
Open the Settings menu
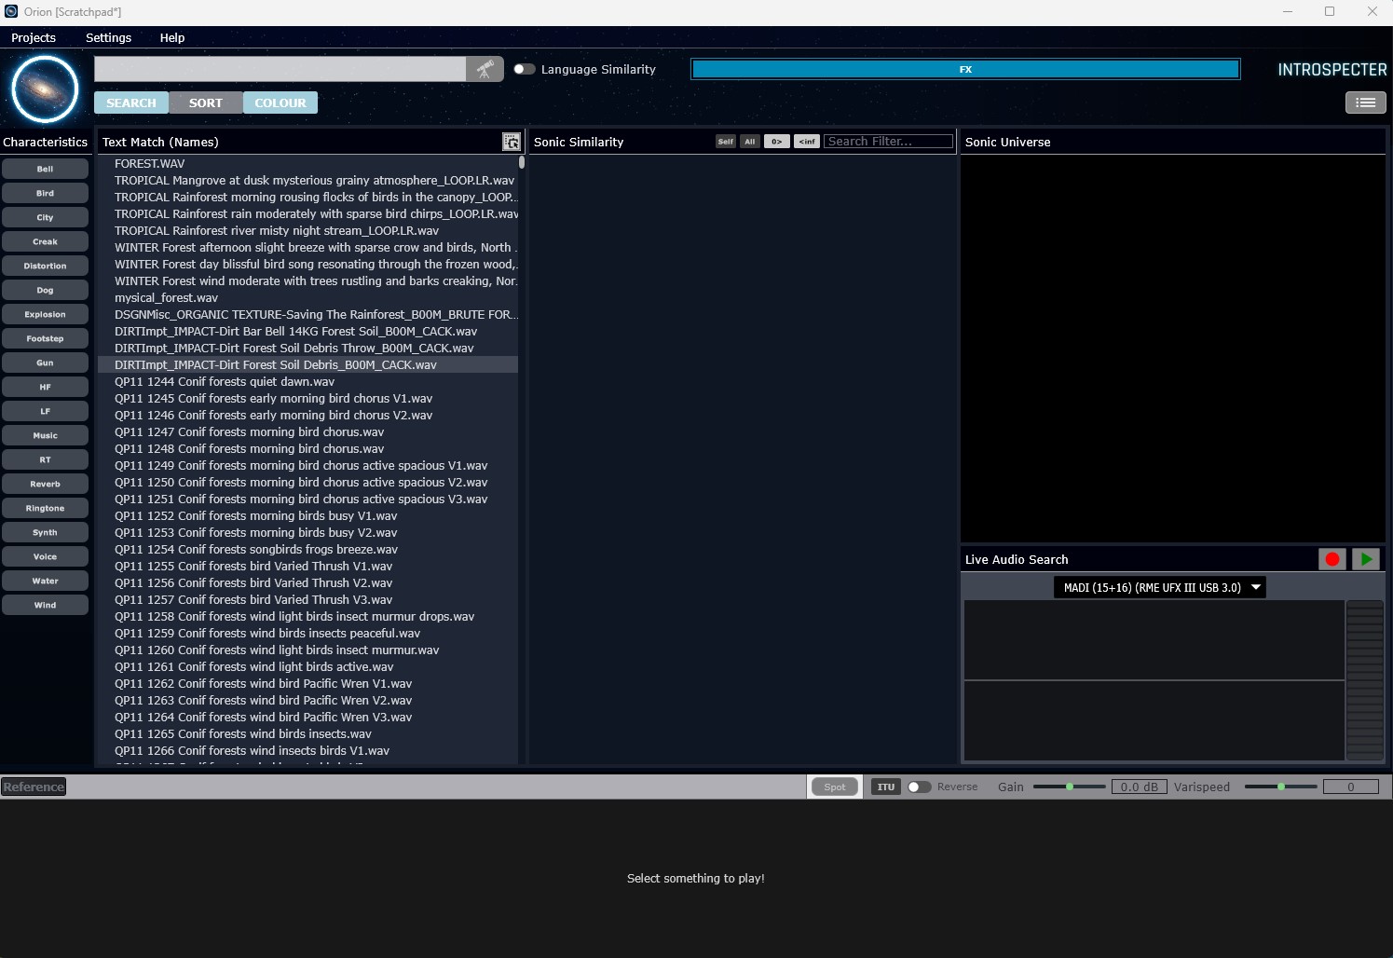coord(108,37)
